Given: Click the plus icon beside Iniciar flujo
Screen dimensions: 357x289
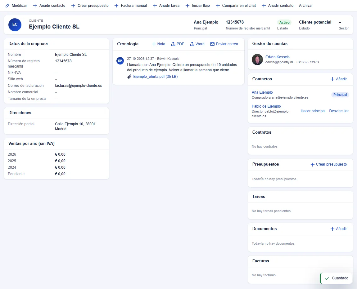Looking at the screenshot, I should pyautogui.click(x=188, y=6).
